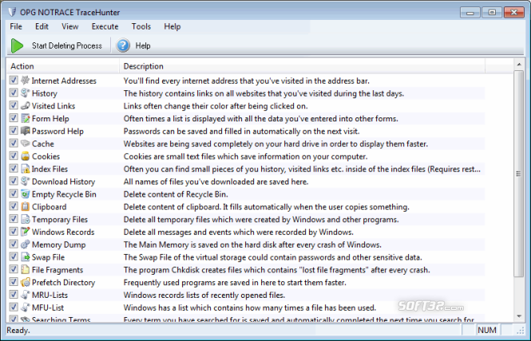531x341 pixels.
Task: Open the Tools menu
Action: [141, 26]
